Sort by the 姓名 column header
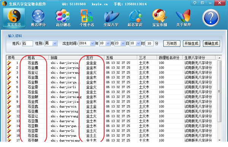The image size is (228, 147). (38, 58)
